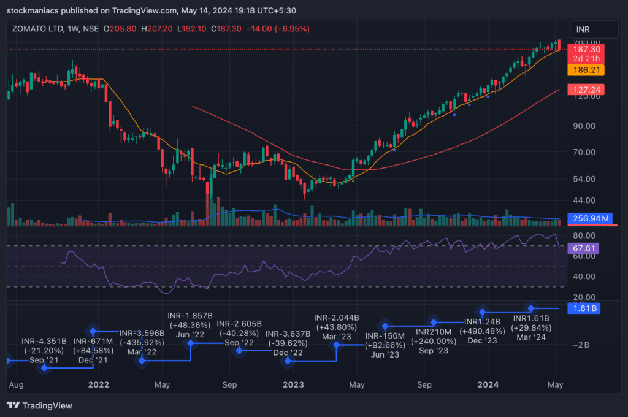628x417 pixels.
Task: Click the Dec '23 INR1.24B marker
Action: [482, 312]
